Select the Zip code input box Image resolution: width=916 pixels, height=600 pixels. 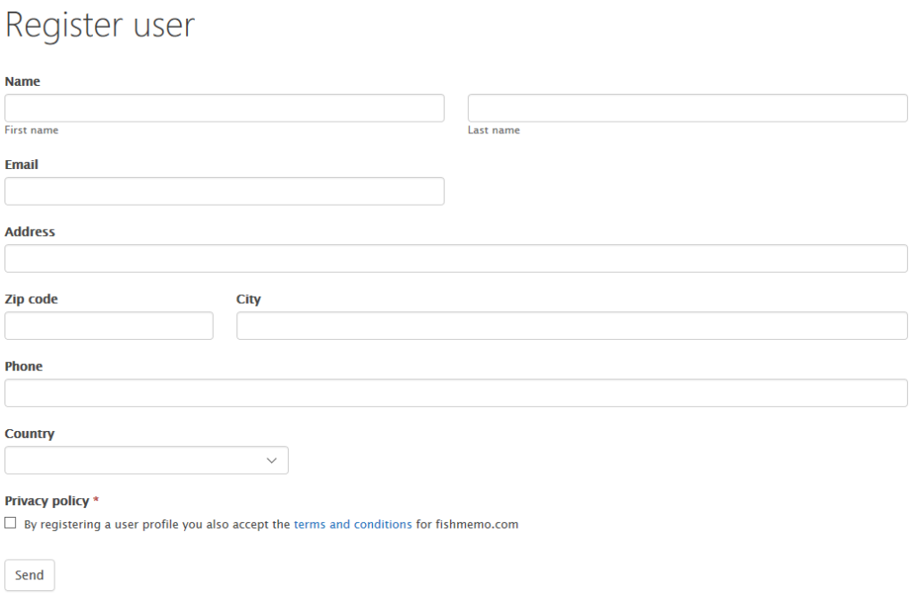(109, 325)
